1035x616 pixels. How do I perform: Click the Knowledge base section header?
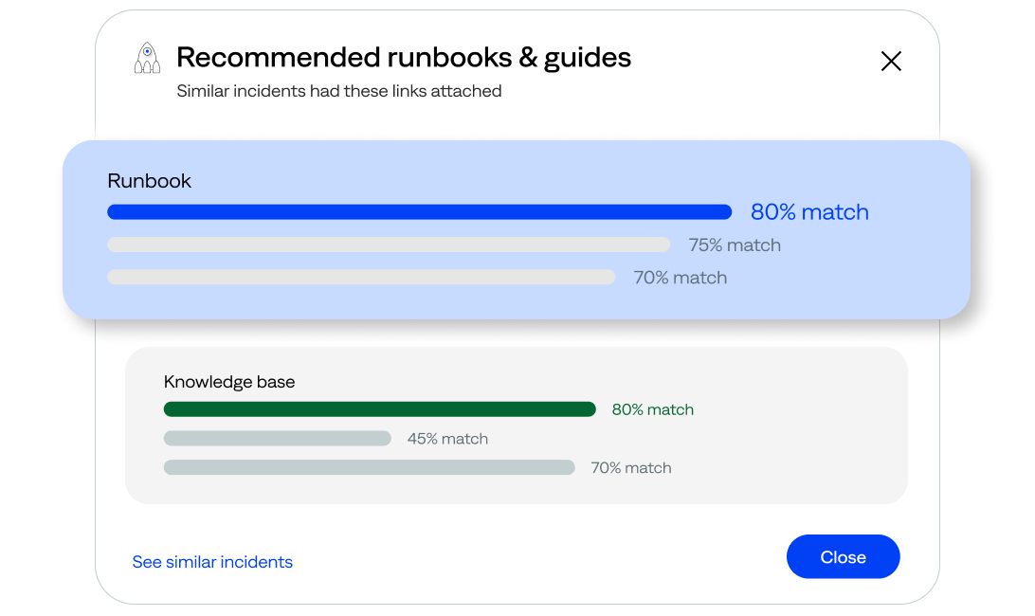point(229,381)
